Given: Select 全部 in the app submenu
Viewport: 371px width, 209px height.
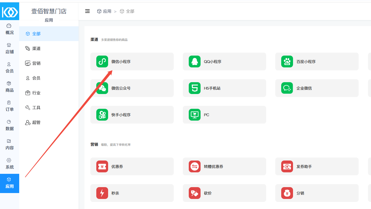Looking at the screenshot, I should (x=49, y=34).
